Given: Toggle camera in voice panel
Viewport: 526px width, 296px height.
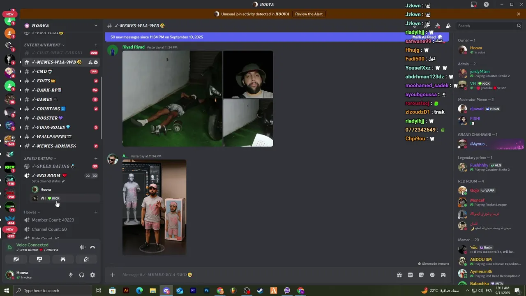Looking at the screenshot, I should tap(16, 259).
